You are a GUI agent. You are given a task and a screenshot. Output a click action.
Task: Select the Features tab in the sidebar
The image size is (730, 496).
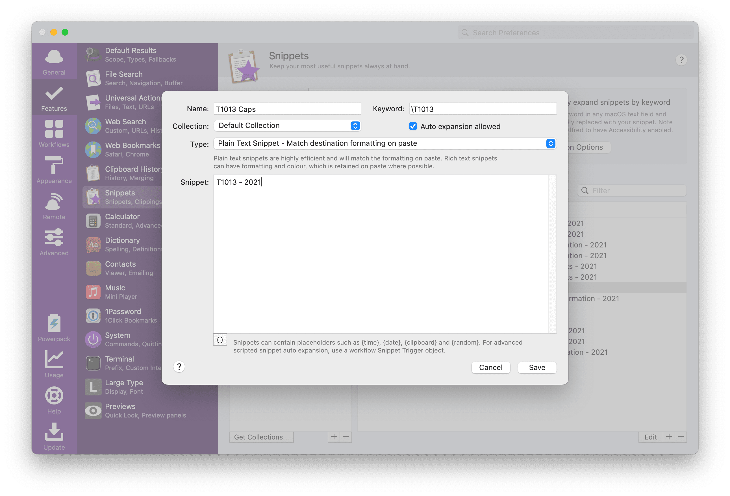(x=54, y=98)
